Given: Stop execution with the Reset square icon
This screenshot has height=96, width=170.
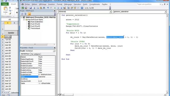Looking at the screenshot, I should [61, 8].
